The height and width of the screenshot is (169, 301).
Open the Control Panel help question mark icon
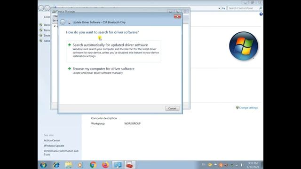(261, 14)
